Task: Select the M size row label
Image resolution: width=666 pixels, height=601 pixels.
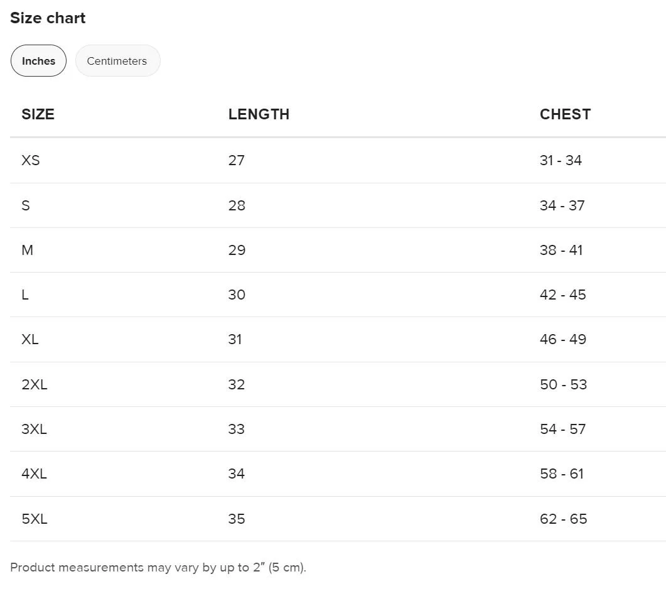Action: pyautogui.click(x=27, y=250)
